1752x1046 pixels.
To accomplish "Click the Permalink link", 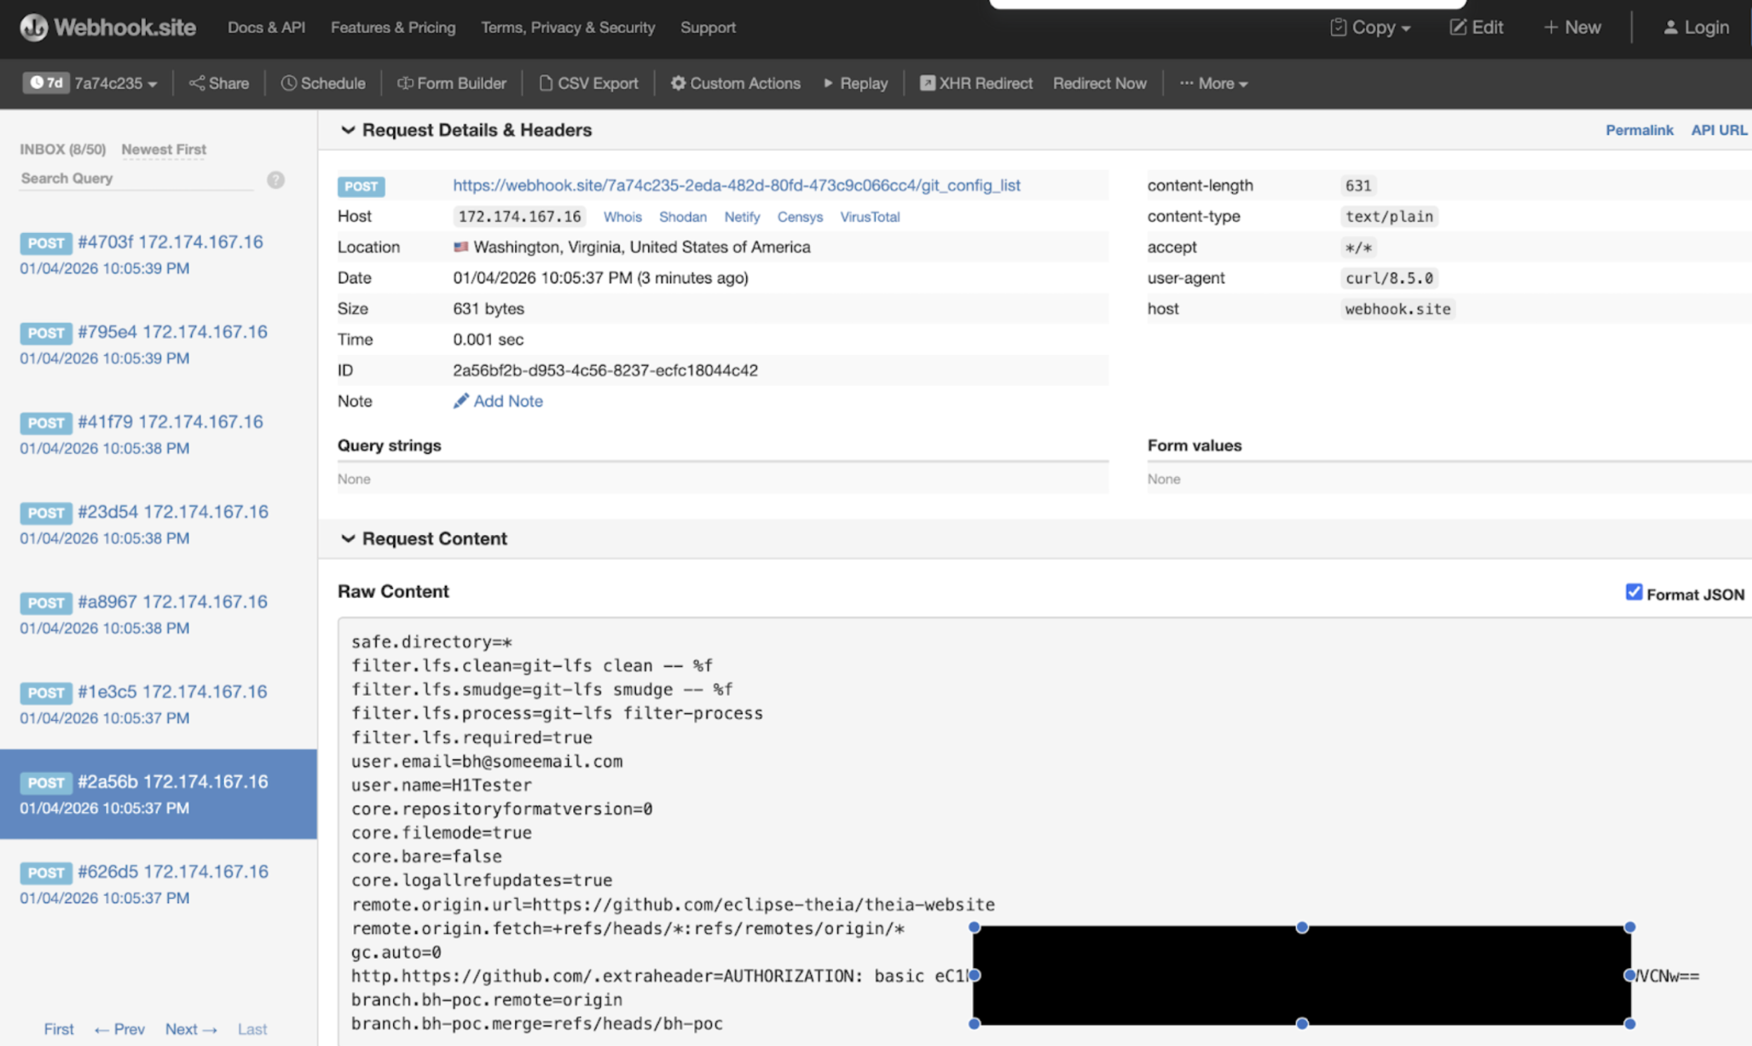I will click(1638, 130).
